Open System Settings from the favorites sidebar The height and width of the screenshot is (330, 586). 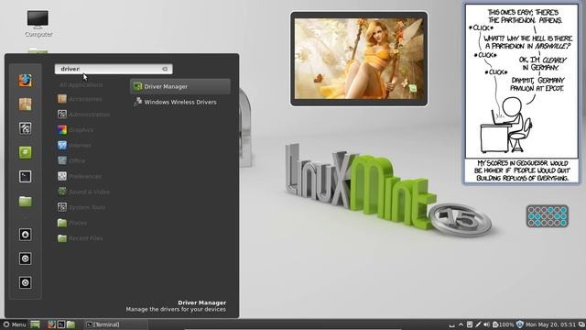click(x=25, y=128)
